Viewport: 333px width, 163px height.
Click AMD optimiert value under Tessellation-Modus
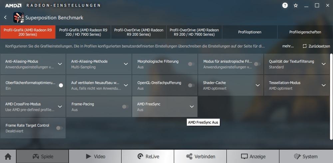click(280, 88)
